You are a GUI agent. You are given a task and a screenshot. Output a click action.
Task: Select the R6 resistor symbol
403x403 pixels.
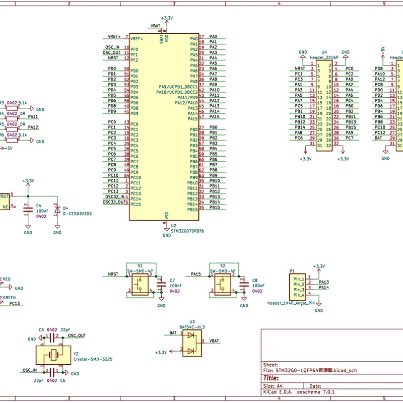[x=12, y=140]
